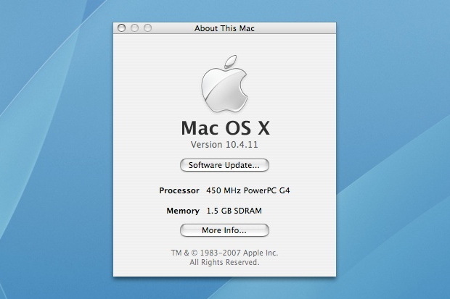Image resolution: width=450 pixels, height=299 pixels.
Task: Click the Mac OS X heading
Action: [225, 127]
